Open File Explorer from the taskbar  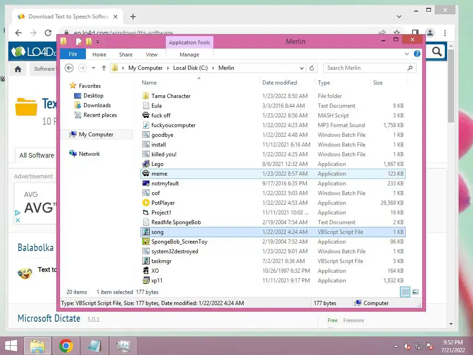click(x=37, y=346)
